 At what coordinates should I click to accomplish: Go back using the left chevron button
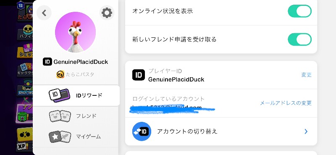pyautogui.click(x=44, y=13)
